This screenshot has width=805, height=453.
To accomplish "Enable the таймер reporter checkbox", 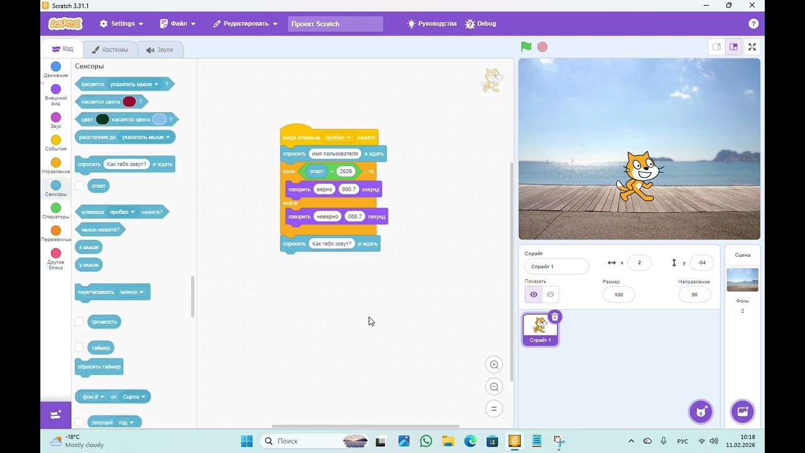I will (79, 347).
